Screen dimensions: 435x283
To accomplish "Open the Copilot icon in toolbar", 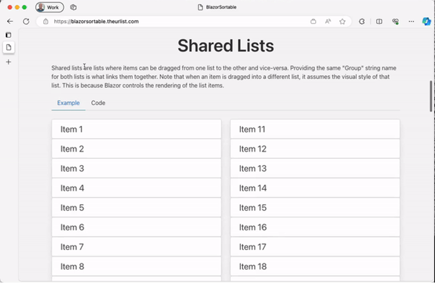I will [426, 21].
